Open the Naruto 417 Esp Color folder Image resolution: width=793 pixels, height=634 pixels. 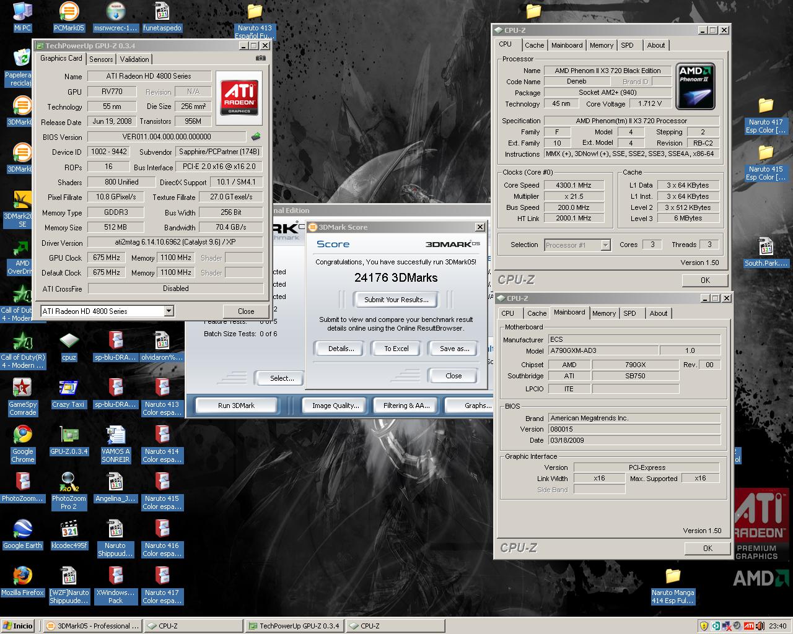pos(765,115)
